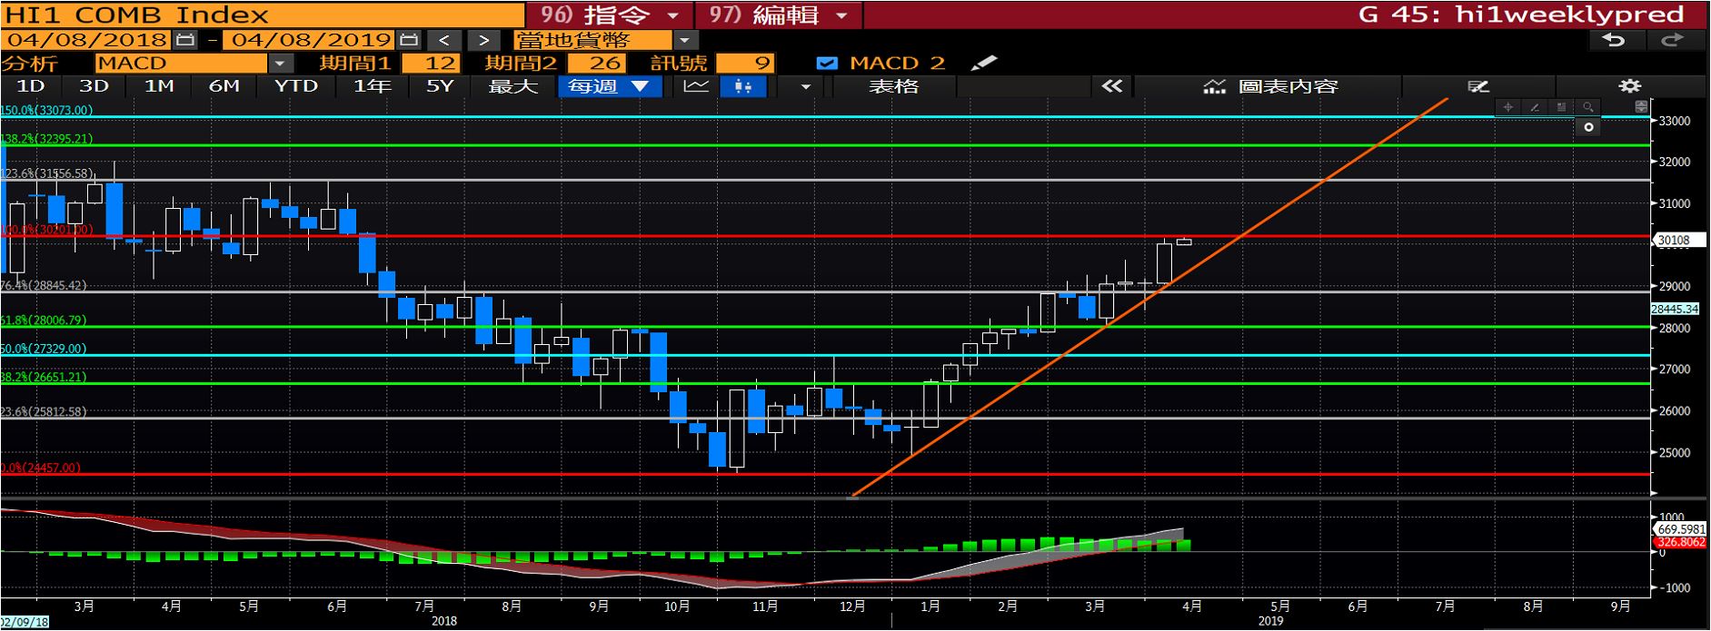Select the YTD time range
The image size is (1711, 631).
tap(296, 86)
